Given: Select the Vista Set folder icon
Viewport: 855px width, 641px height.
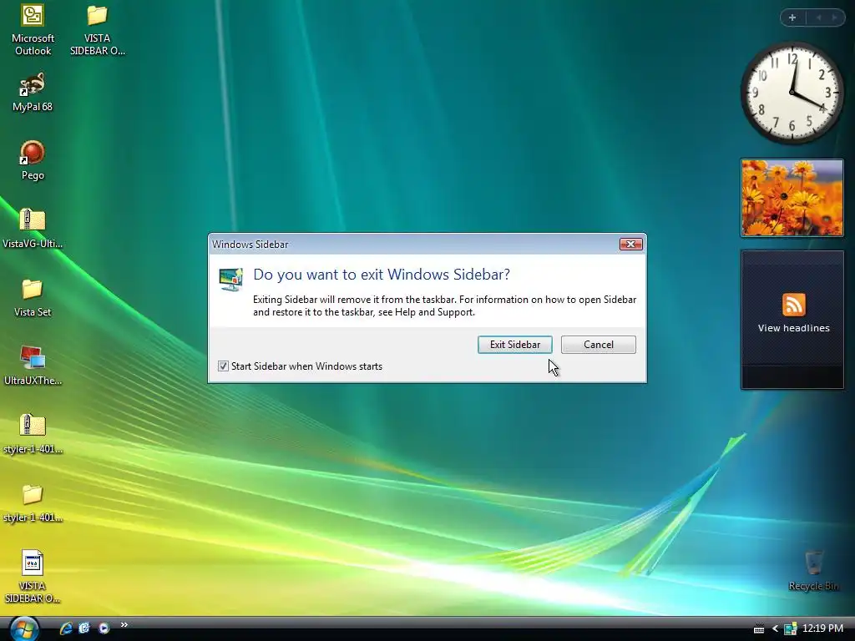Looking at the screenshot, I should point(33,298).
